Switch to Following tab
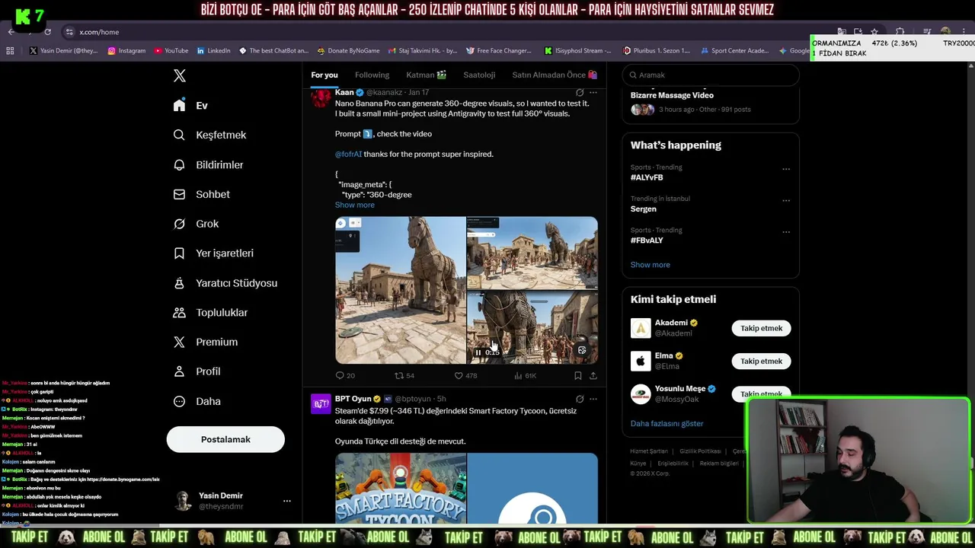The image size is (975, 548). (x=372, y=75)
